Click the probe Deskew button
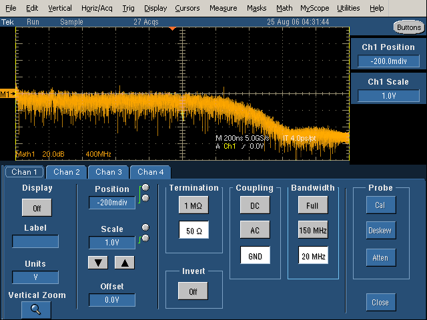Screen dimensions: 427x320 (x=380, y=231)
